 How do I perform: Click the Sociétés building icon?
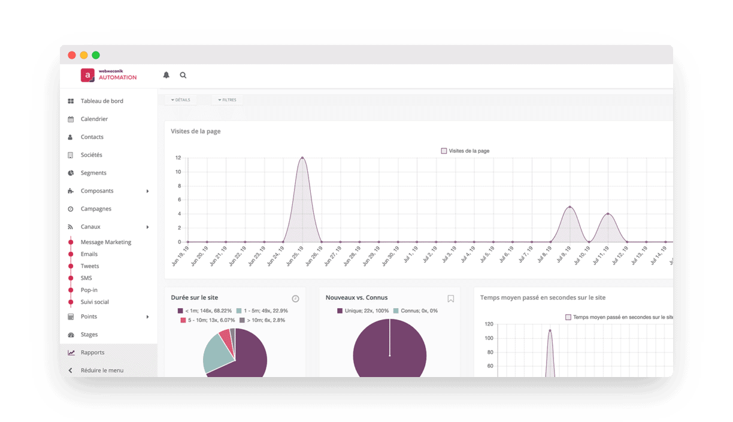point(71,155)
